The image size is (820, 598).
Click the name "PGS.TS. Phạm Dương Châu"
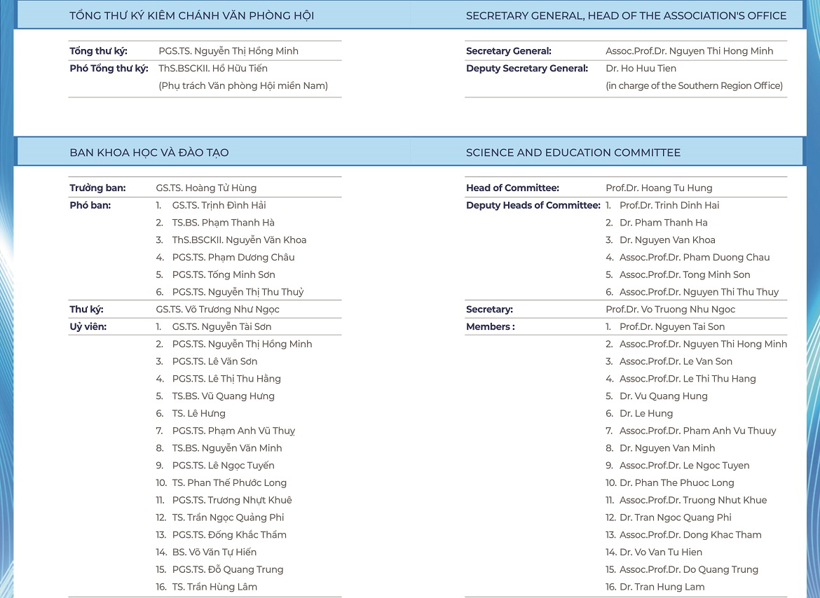coord(233,257)
